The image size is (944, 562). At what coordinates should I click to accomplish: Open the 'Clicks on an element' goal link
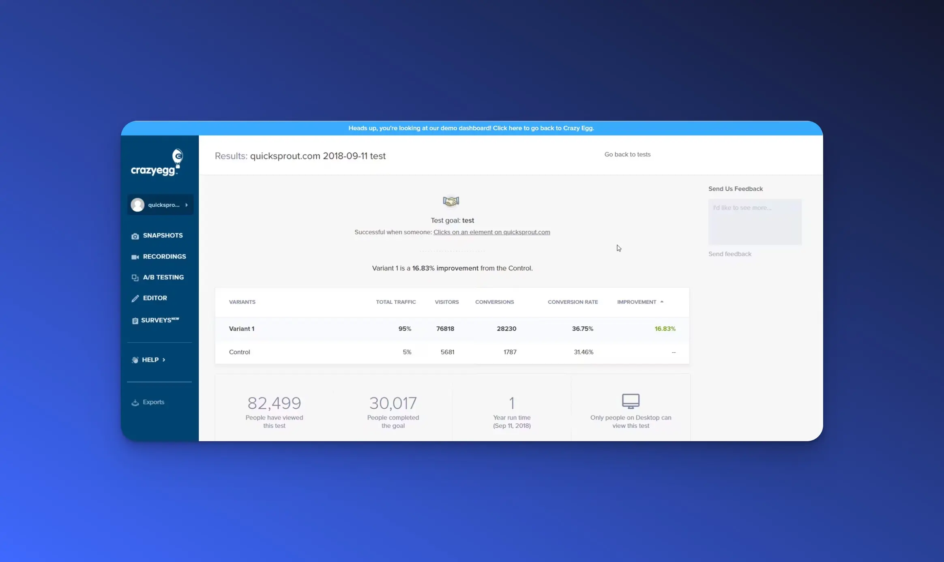pos(491,232)
